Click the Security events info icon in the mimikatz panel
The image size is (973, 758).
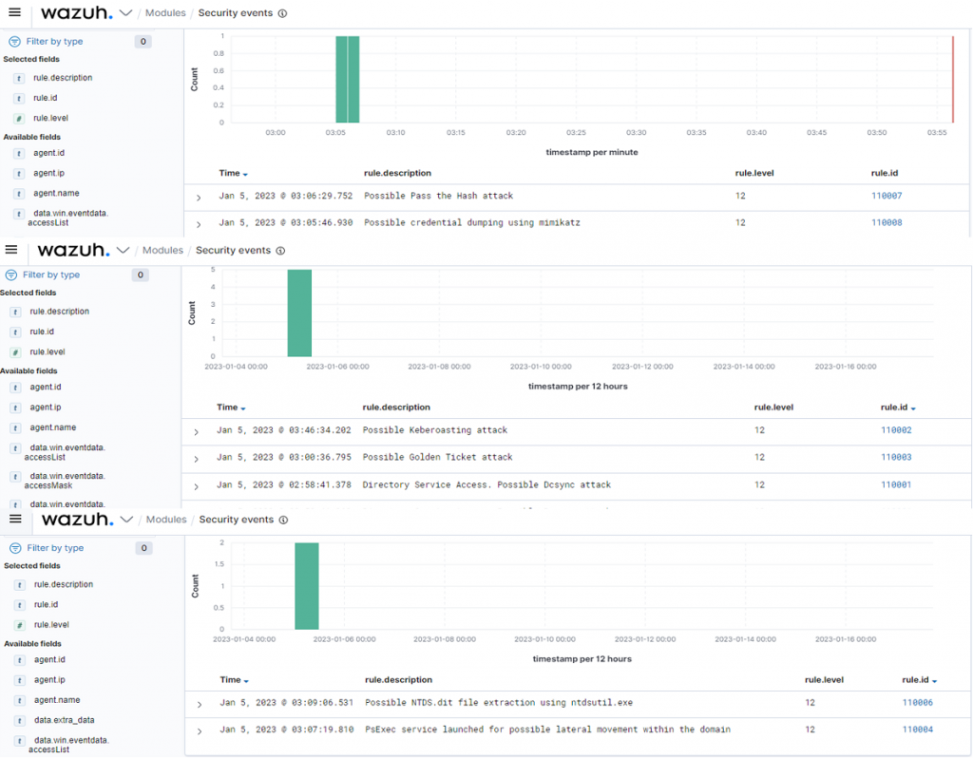(282, 13)
